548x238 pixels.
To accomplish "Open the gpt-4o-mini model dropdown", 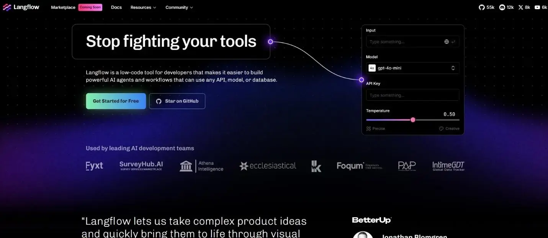I will pos(412,68).
